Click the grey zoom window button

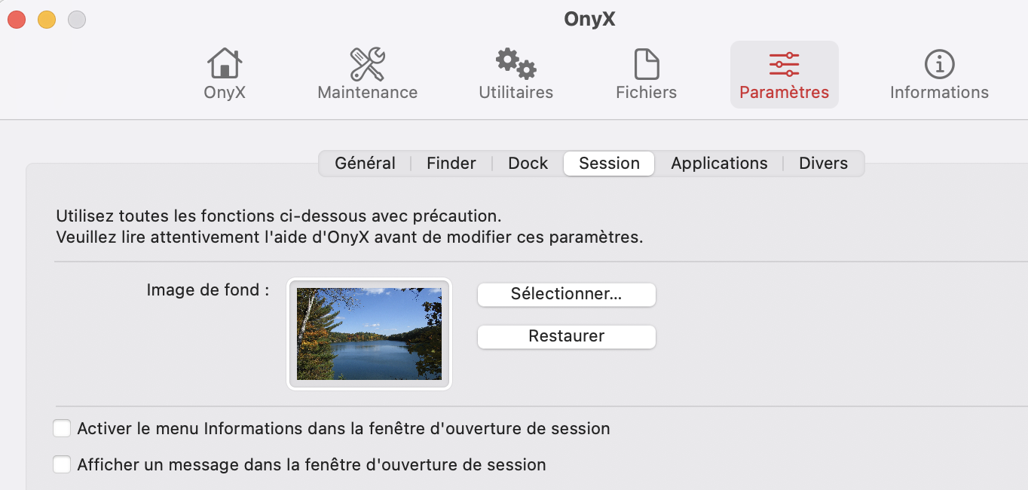click(x=77, y=20)
